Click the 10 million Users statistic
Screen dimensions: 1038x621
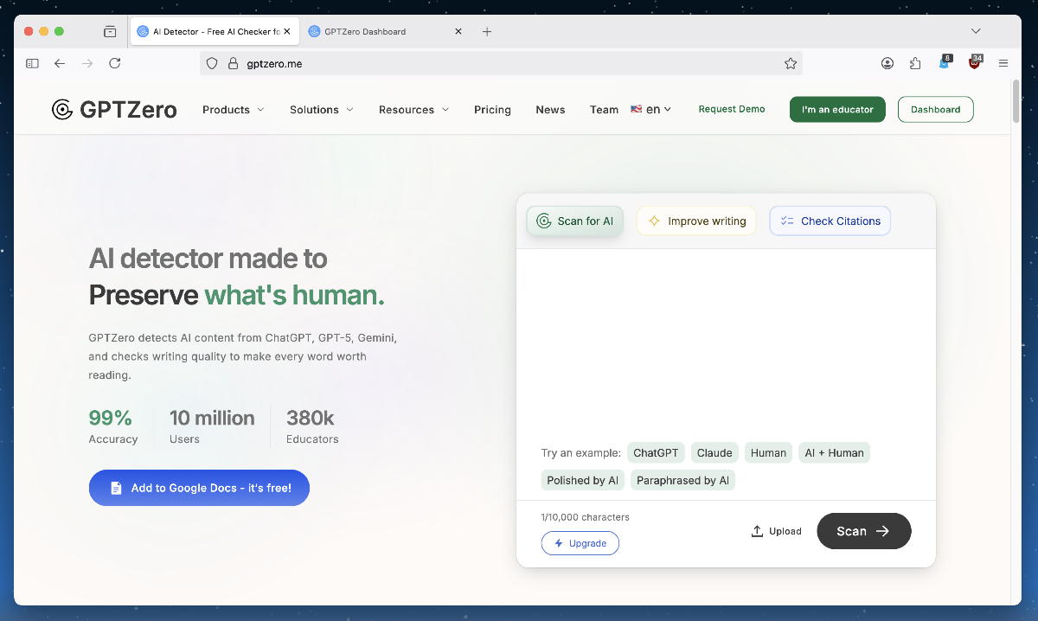click(212, 426)
